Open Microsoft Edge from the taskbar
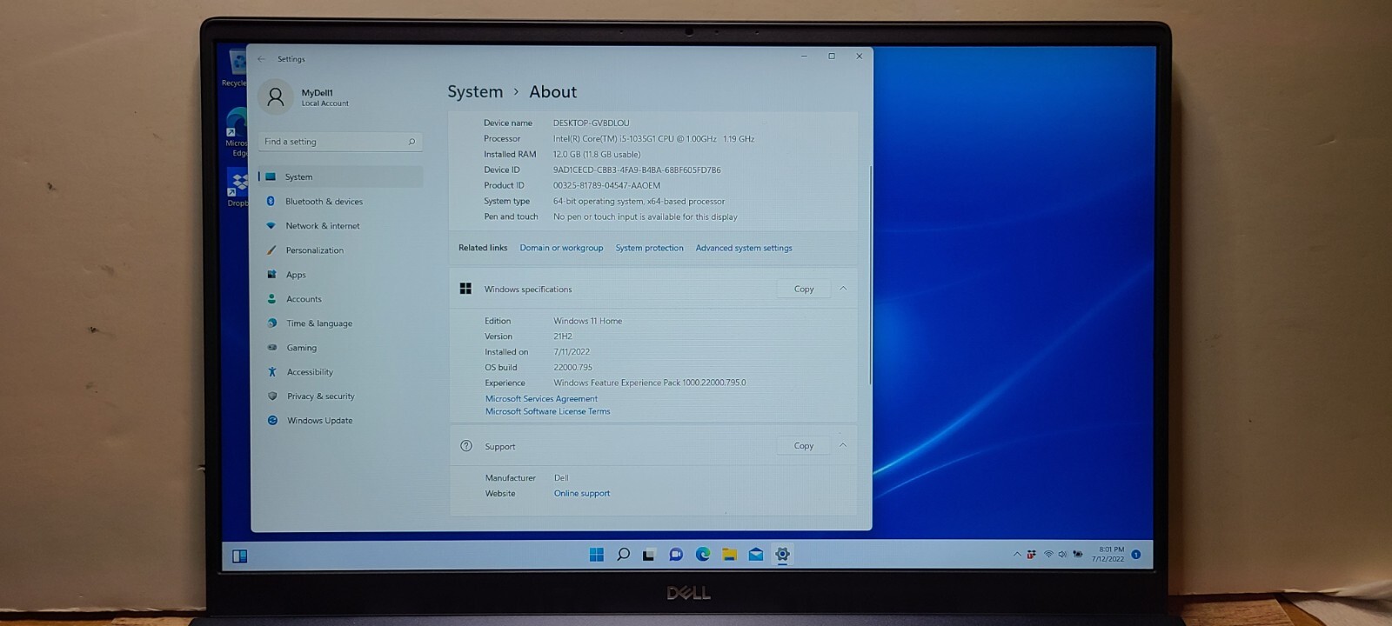 click(x=703, y=555)
